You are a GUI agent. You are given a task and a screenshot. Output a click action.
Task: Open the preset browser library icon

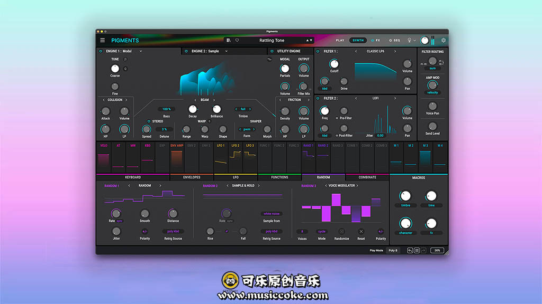pyautogui.click(x=229, y=40)
